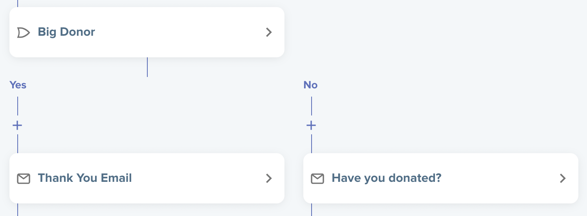Click connector line below Big Donor card
587x216 pixels.
pos(147,67)
